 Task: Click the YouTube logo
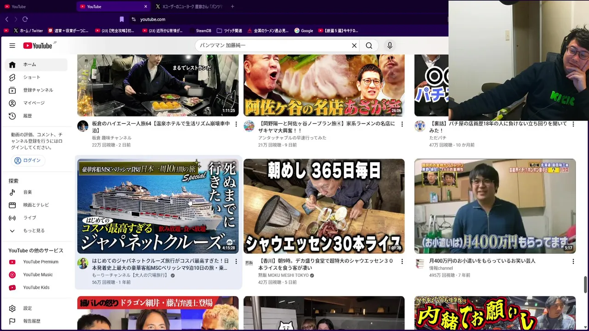pos(38,46)
